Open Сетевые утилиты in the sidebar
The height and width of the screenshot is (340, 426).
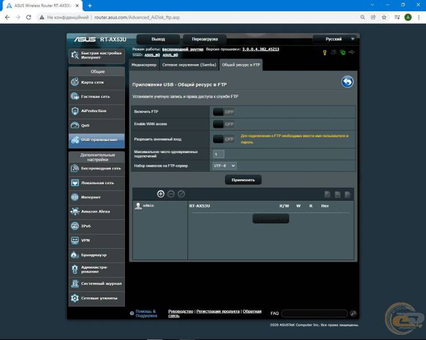(97, 298)
